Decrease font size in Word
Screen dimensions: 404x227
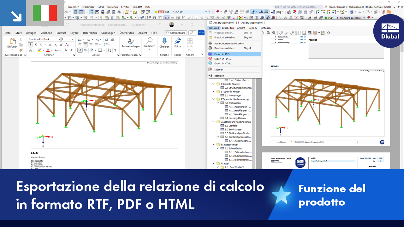tap(72, 50)
